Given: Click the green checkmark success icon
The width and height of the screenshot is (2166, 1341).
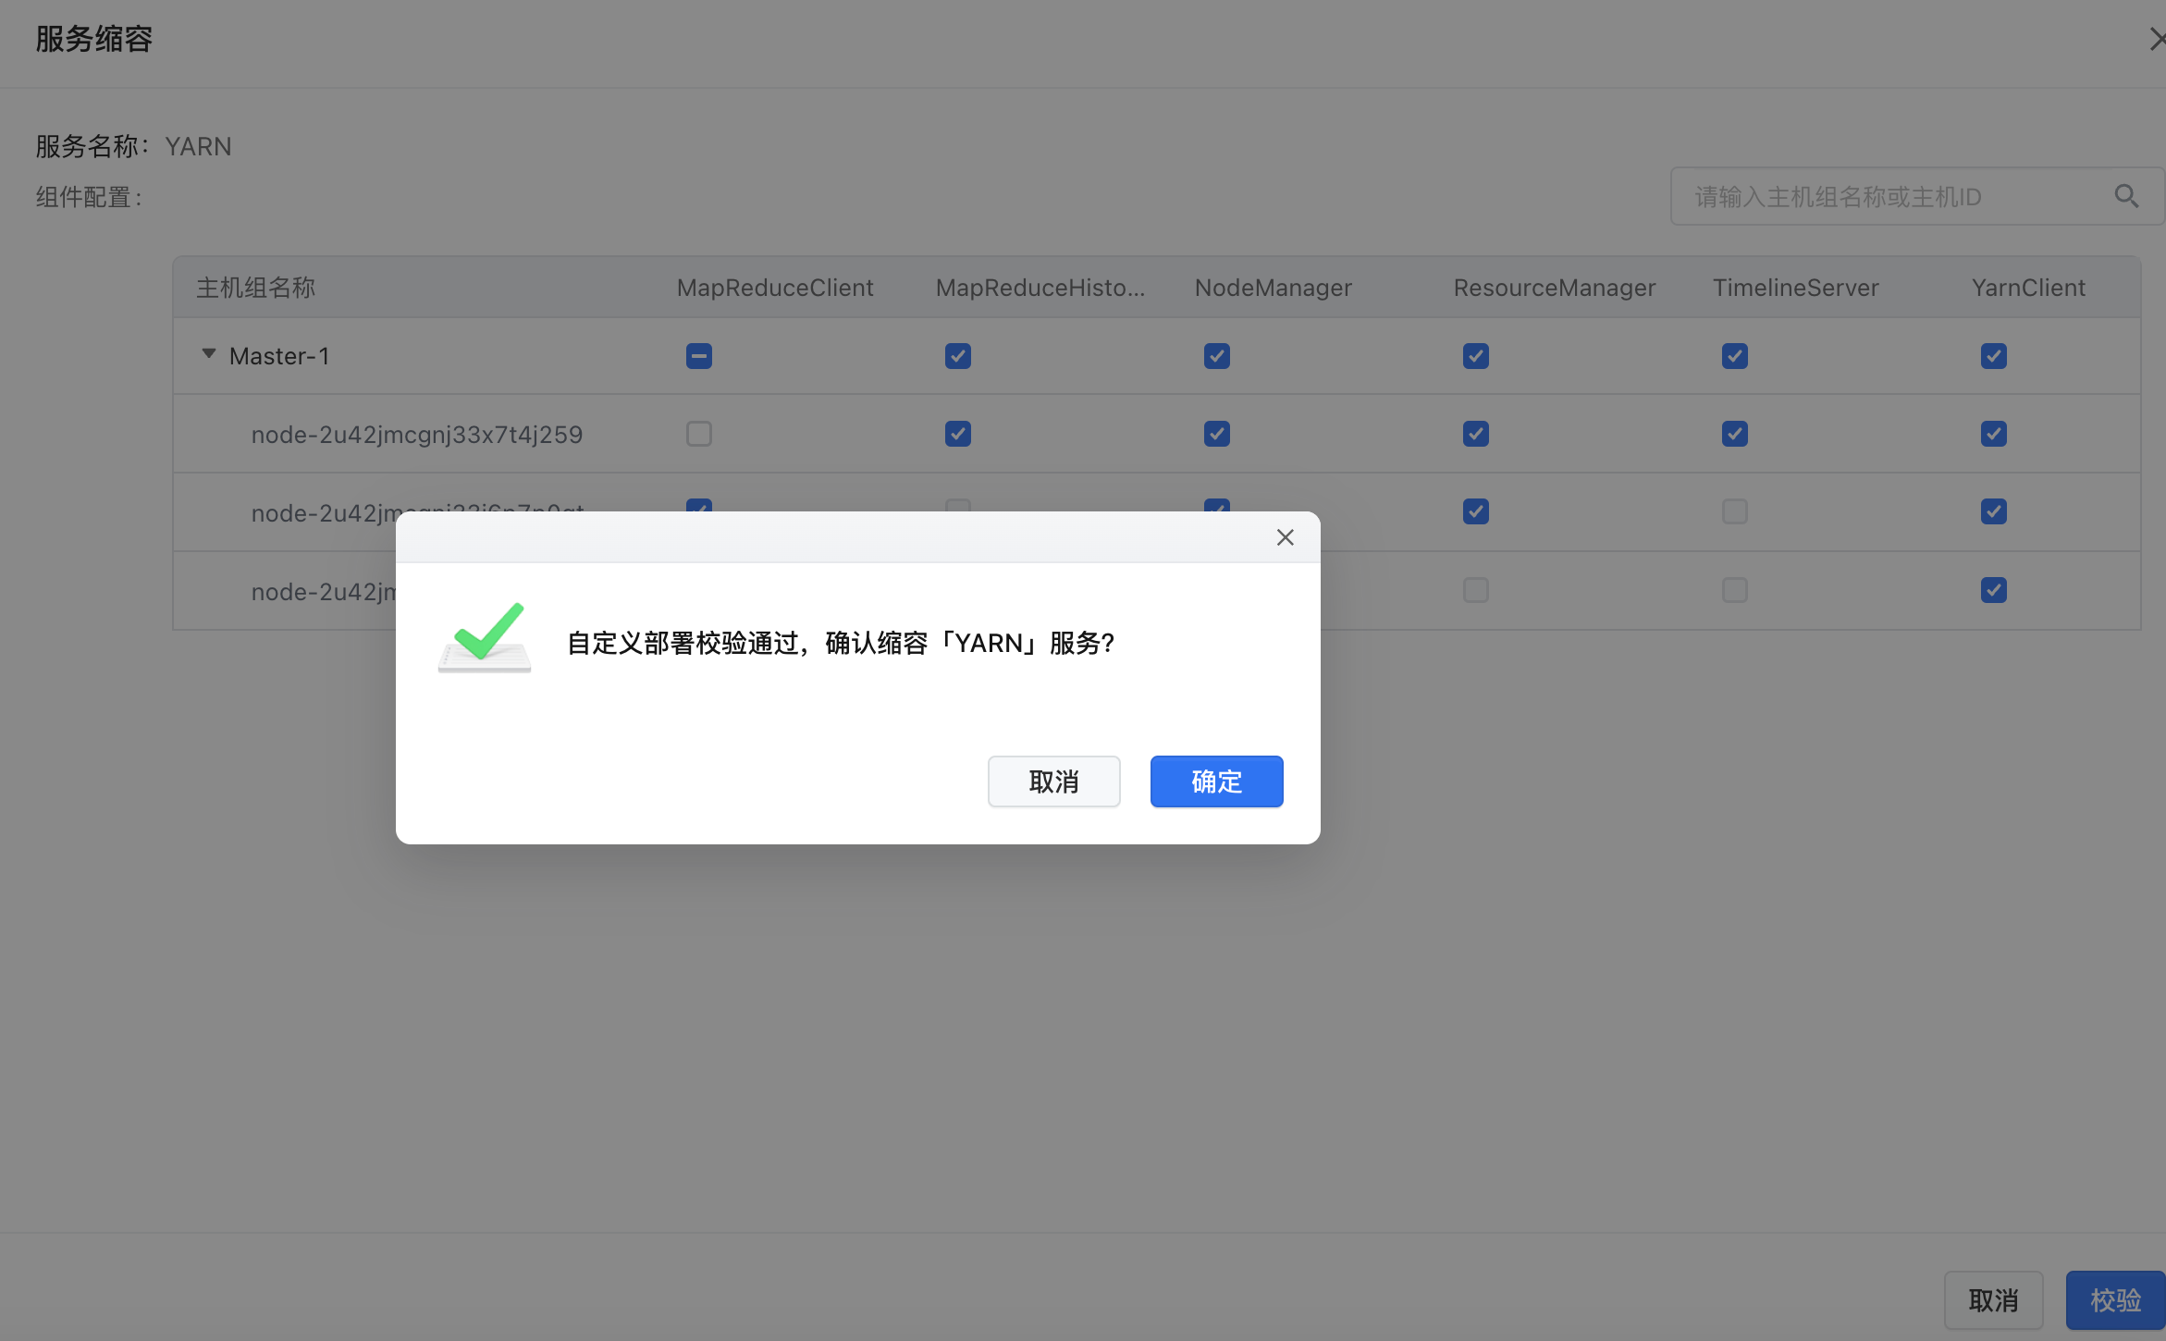Looking at the screenshot, I should [485, 637].
